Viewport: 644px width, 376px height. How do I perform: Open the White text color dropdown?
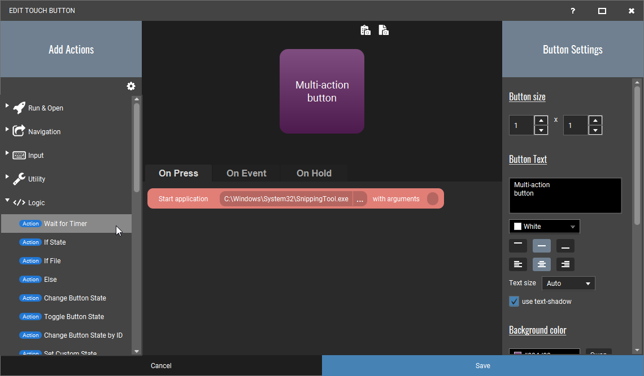(x=544, y=227)
